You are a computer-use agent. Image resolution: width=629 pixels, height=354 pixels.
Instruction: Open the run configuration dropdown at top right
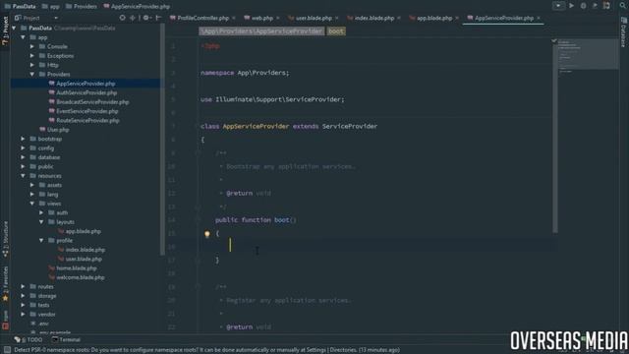[558, 6]
